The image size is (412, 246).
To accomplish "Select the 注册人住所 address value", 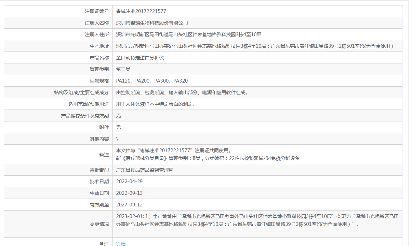I will click(189, 34).
